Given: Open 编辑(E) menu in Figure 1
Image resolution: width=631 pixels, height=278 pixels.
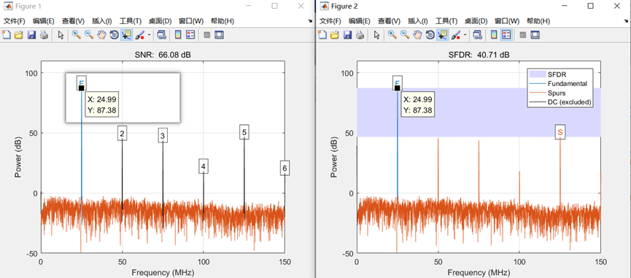Looking at the screenshot, I should click(x=44, y=21).
